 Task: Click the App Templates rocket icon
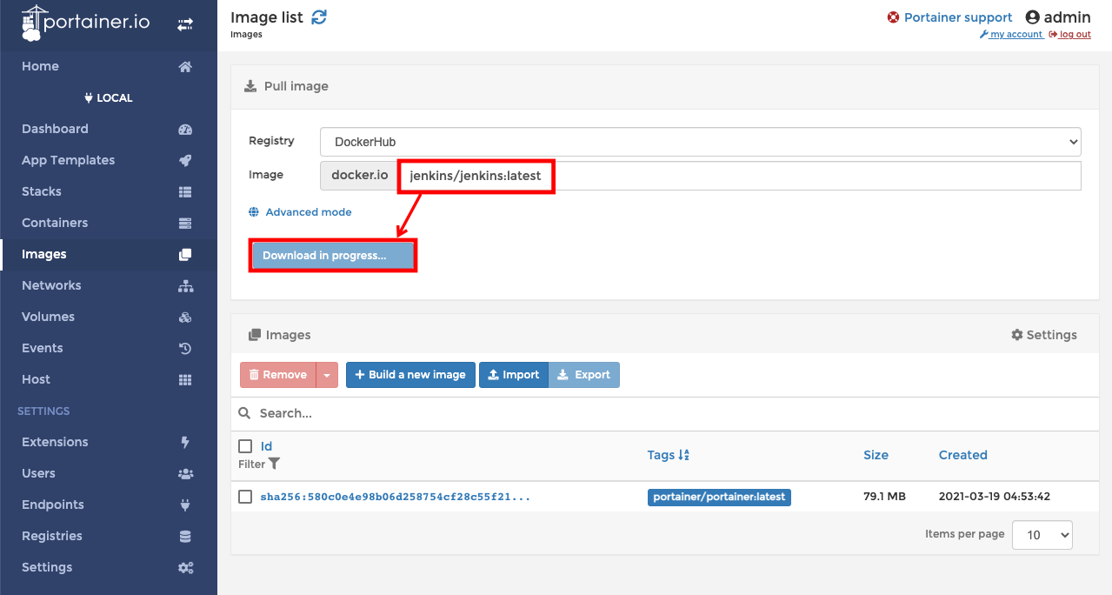(185, 160)
